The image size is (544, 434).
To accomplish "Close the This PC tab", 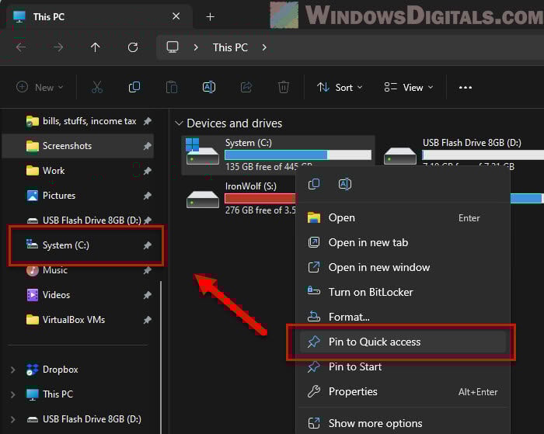I will (176, 16).
